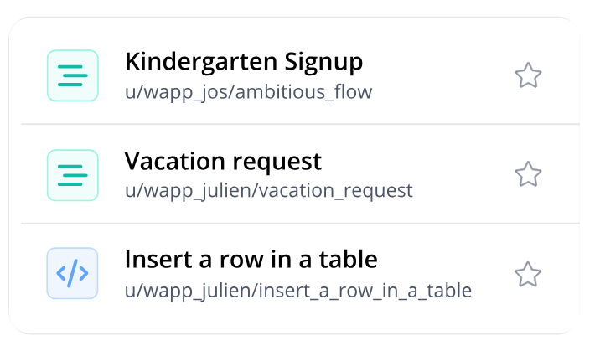Click the word table in third title
This screenshot has height=356, width=600.
point(349,260)
